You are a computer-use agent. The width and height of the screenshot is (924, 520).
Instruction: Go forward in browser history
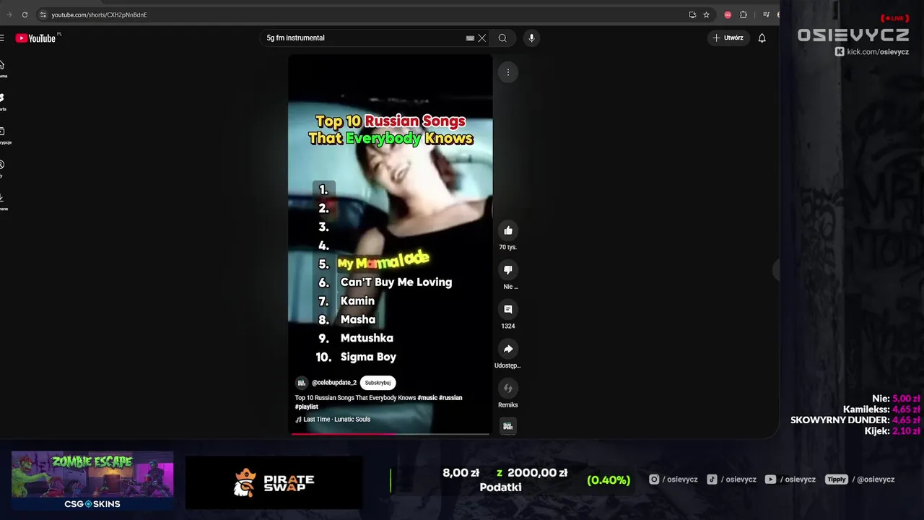pos(9,14)
